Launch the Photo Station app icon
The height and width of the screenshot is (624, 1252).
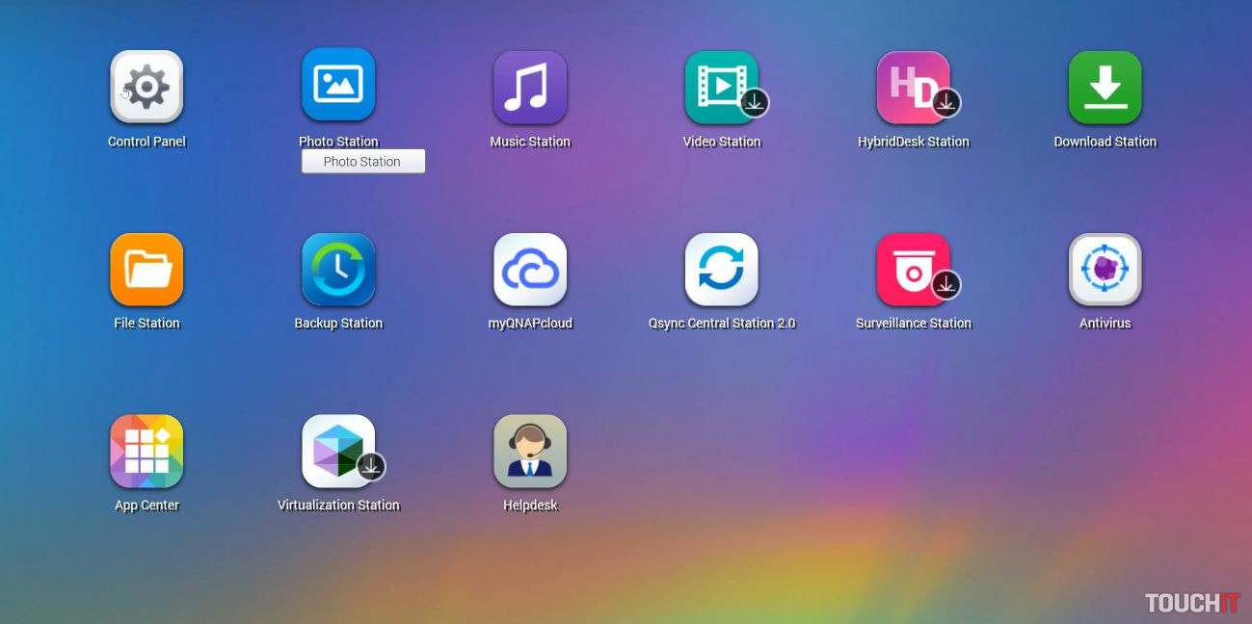coord(338,85)
